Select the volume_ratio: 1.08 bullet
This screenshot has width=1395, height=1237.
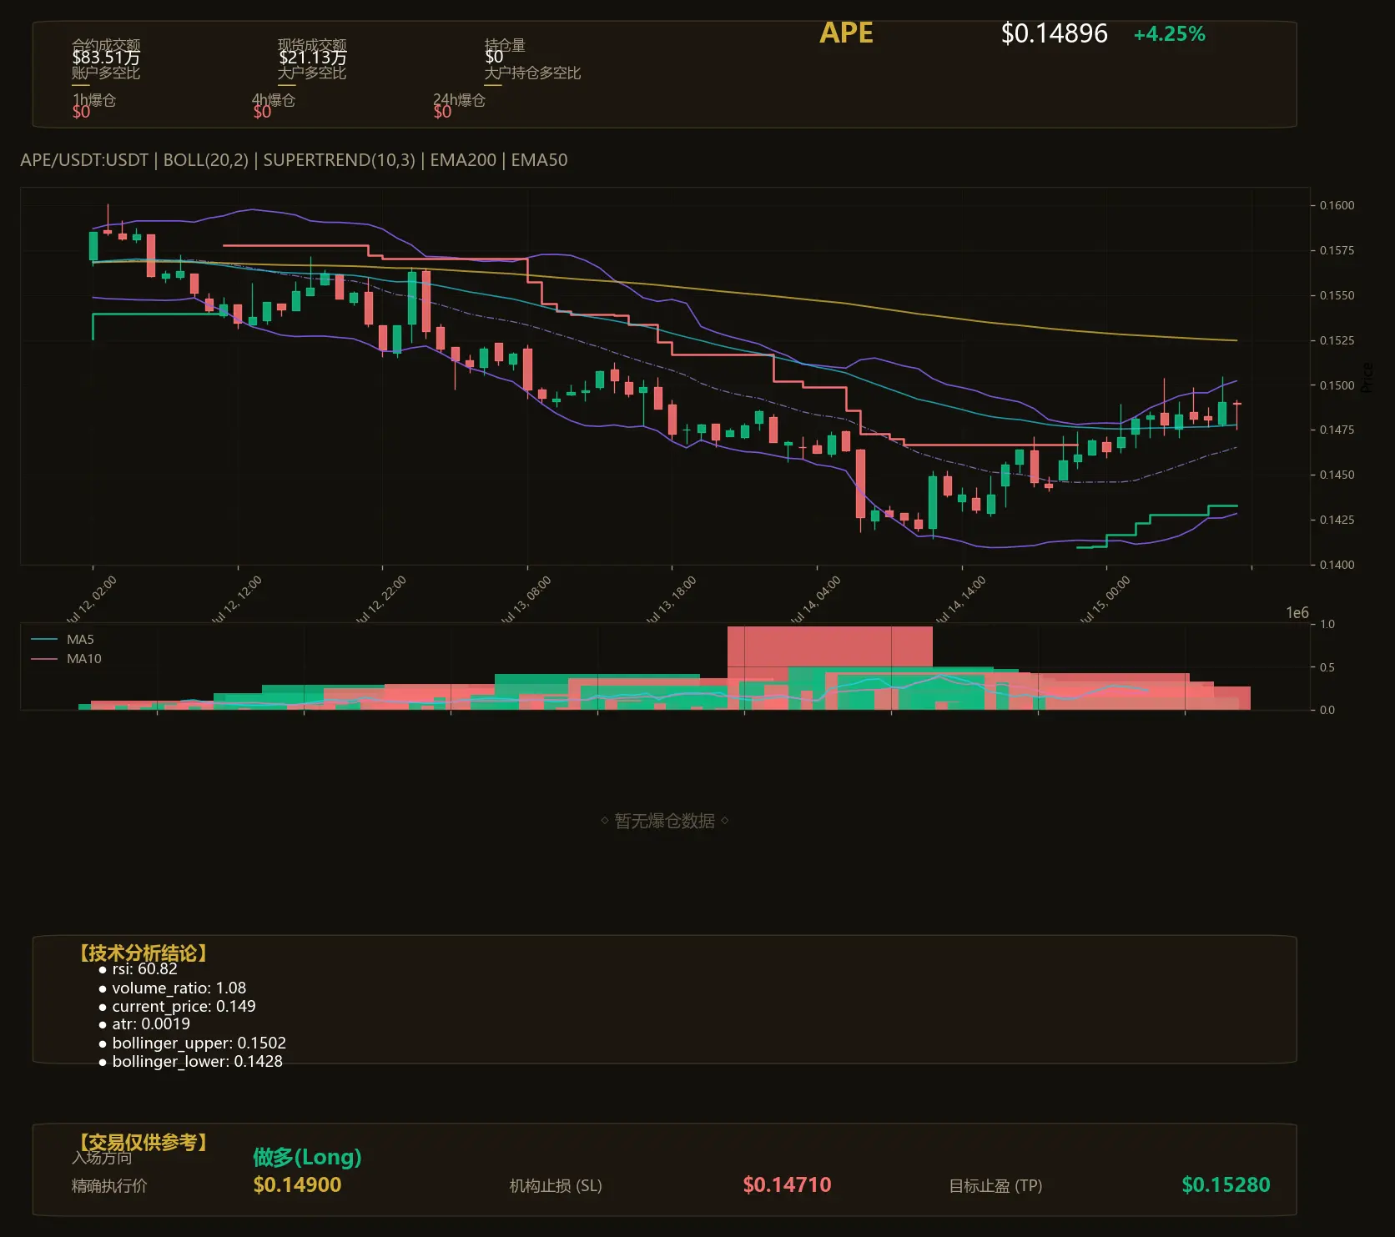(x=172, y=988)
